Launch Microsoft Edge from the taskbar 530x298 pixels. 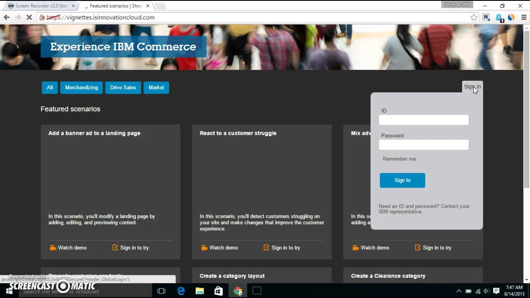pos(181,291)
